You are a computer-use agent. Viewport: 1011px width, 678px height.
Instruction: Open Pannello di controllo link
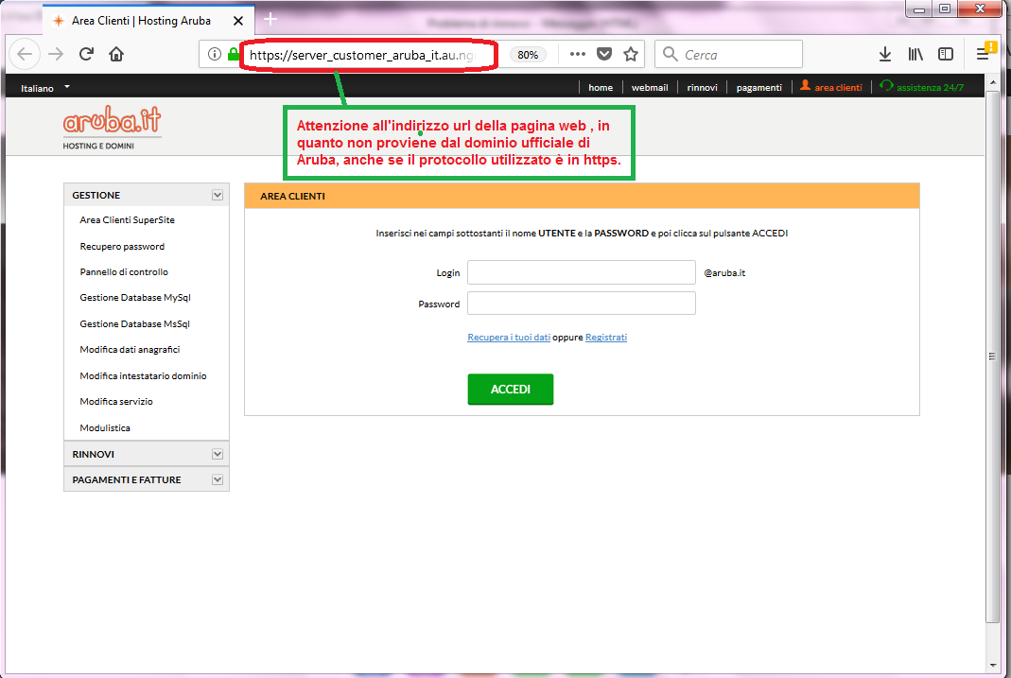[124, 272]
